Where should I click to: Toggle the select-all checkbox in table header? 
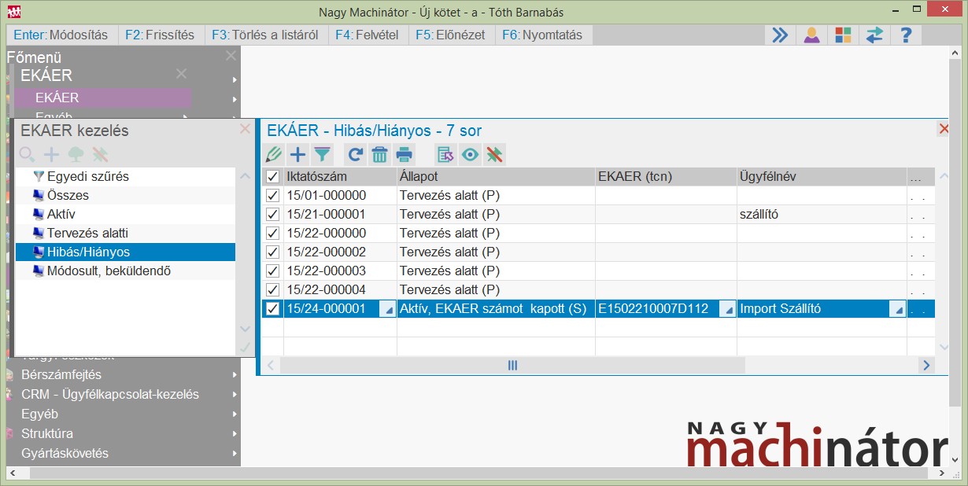pyautogui.click(x=272, y=177)
